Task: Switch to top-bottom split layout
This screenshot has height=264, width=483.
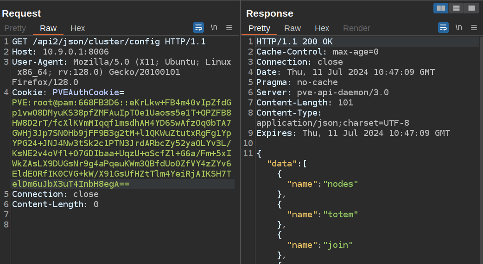Action: pyautogui.click(x=456, y=8)
